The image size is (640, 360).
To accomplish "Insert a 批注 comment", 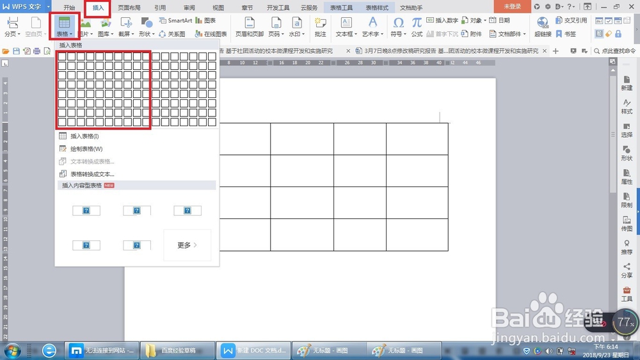I will click(x=321, y=27).
